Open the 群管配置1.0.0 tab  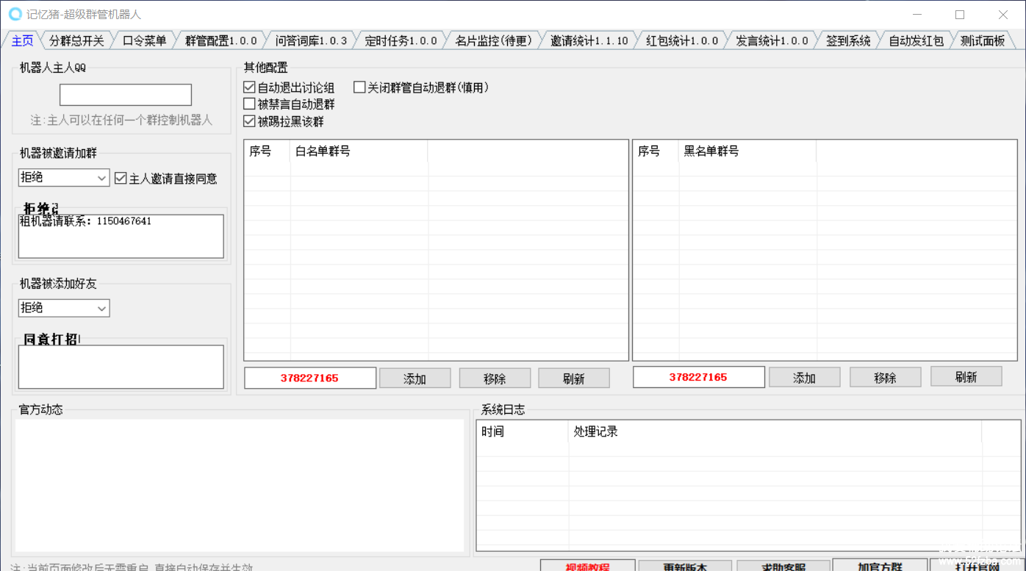coord(220,40)
